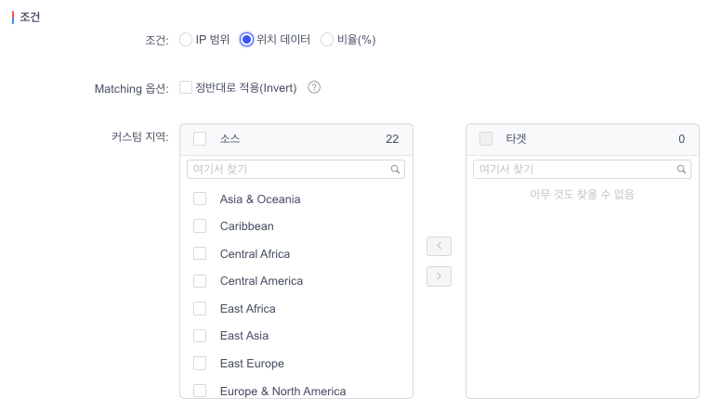Click the search icon in source list
This screenshot has height=411, width=722.
[x=395, y=169]
